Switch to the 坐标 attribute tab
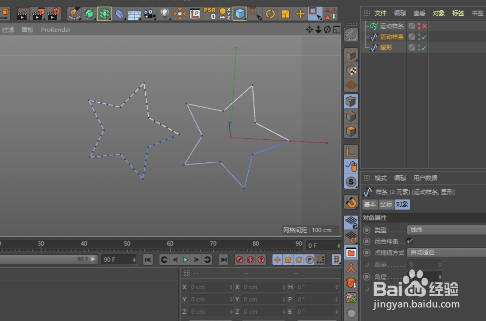Image resolution: width=486 pixels, height=321 pixels. (x=386, y=204)
